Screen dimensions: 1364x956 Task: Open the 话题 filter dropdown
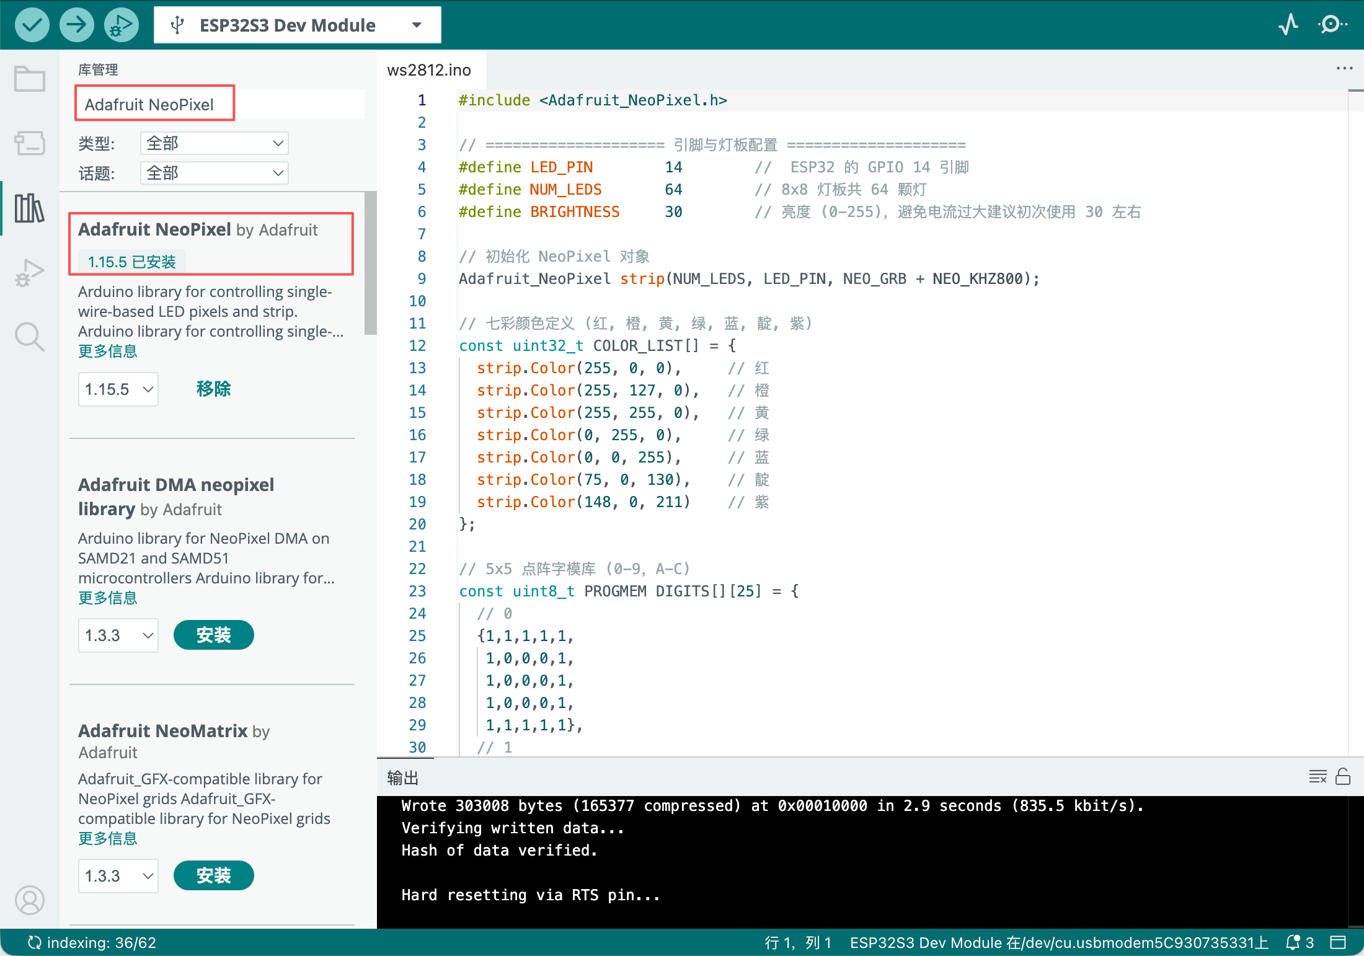tap(215, 173)
